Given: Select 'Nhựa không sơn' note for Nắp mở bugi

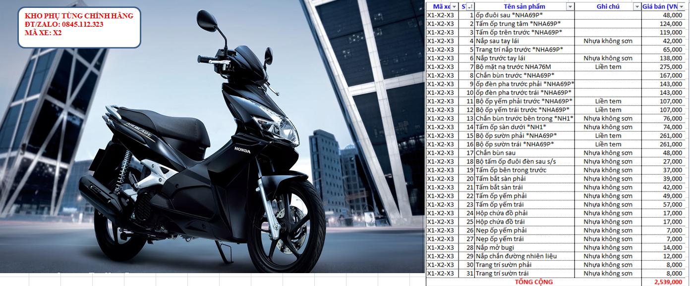Looking at the screenshot, I should pyautogui.click(x=608, y=247).
